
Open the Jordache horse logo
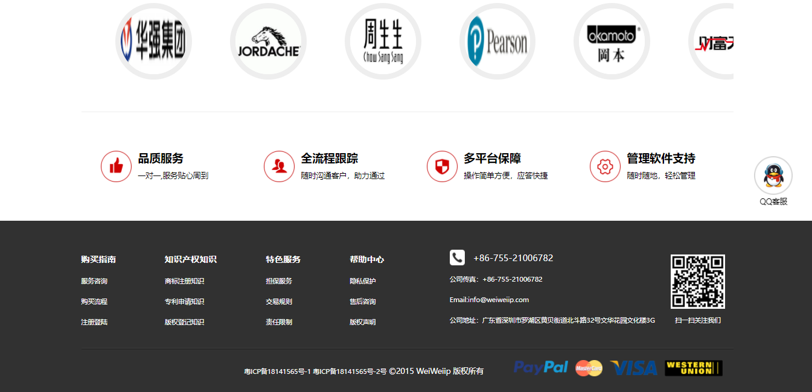click(x=268, y=41)
